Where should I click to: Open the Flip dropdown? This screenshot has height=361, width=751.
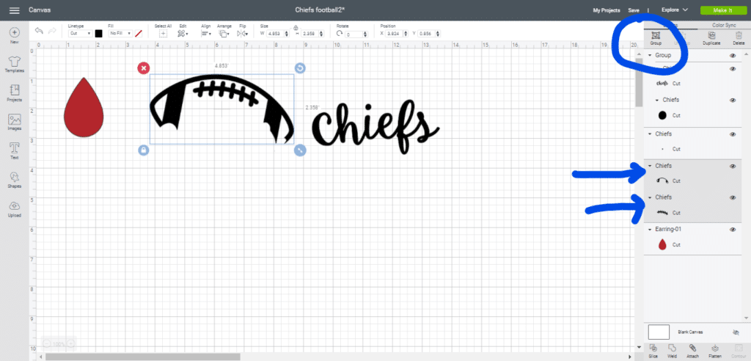pyautogui.click(x=242, y=34)
